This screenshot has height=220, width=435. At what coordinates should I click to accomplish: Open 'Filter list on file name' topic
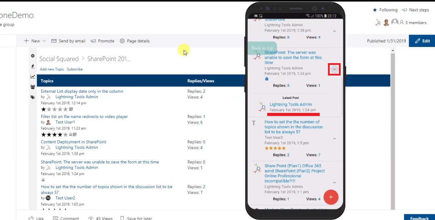click(84, 117)
